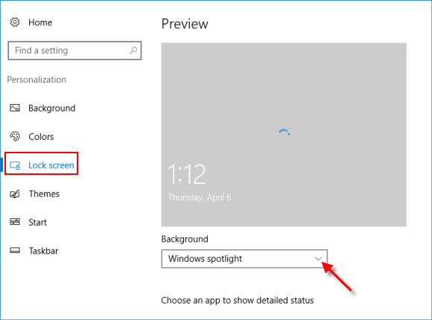Click the dropdown chevron for Background

tap(318, 258)
